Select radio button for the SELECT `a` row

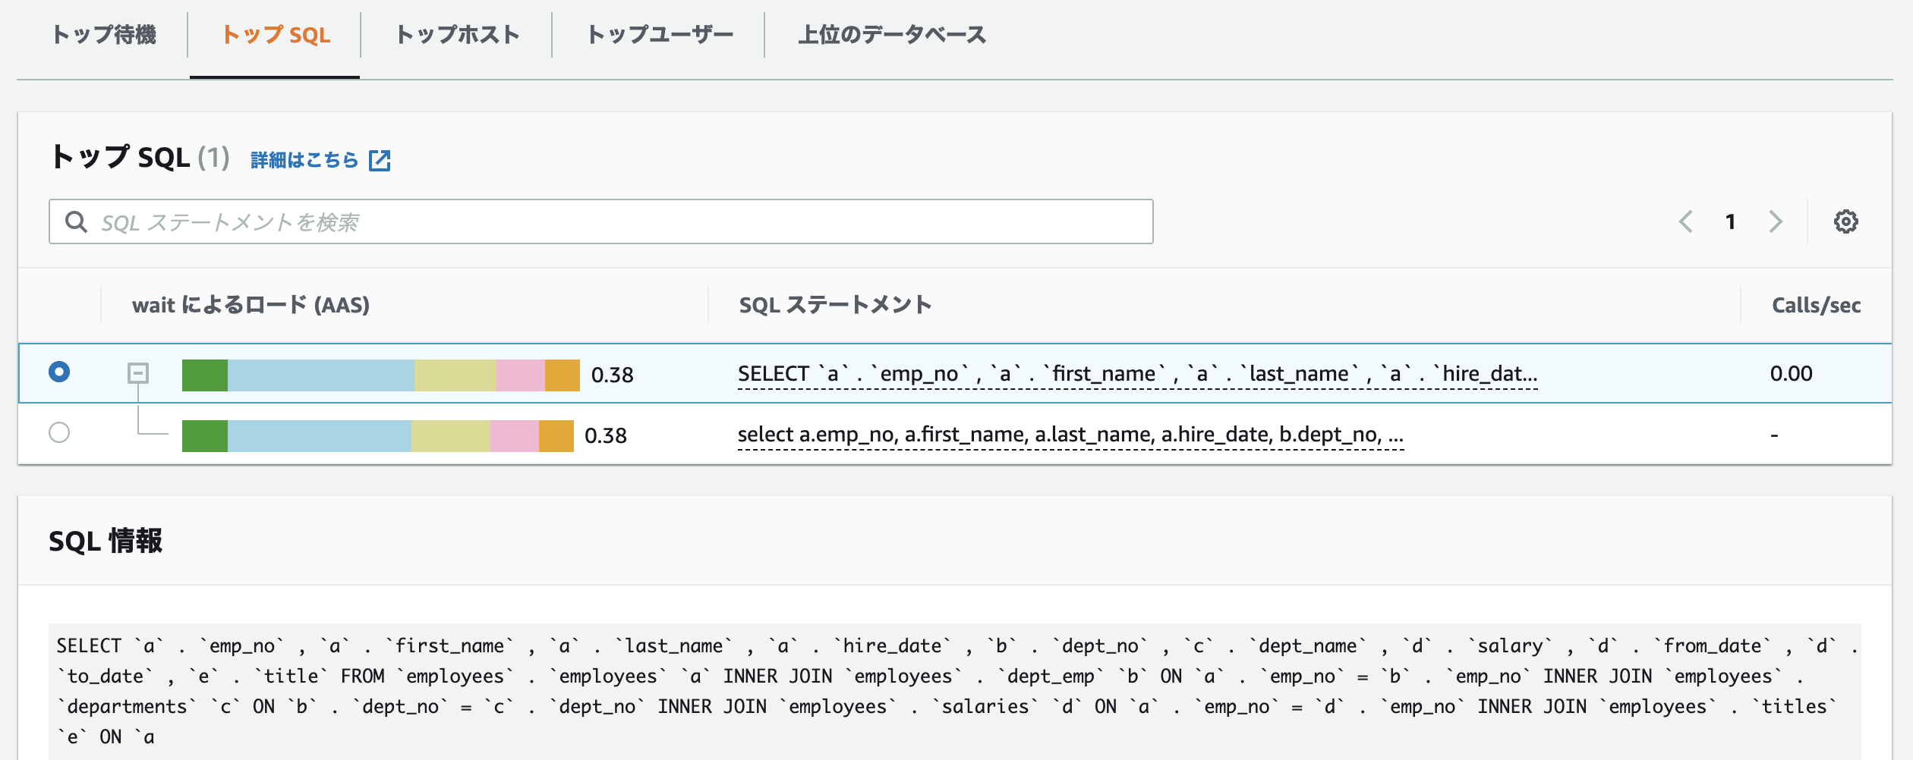[x=59, y=372]
